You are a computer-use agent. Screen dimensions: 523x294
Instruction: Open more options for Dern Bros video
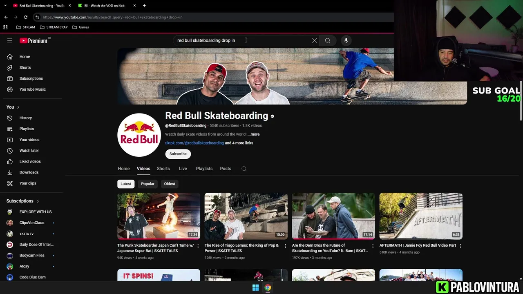coord(373,246)
